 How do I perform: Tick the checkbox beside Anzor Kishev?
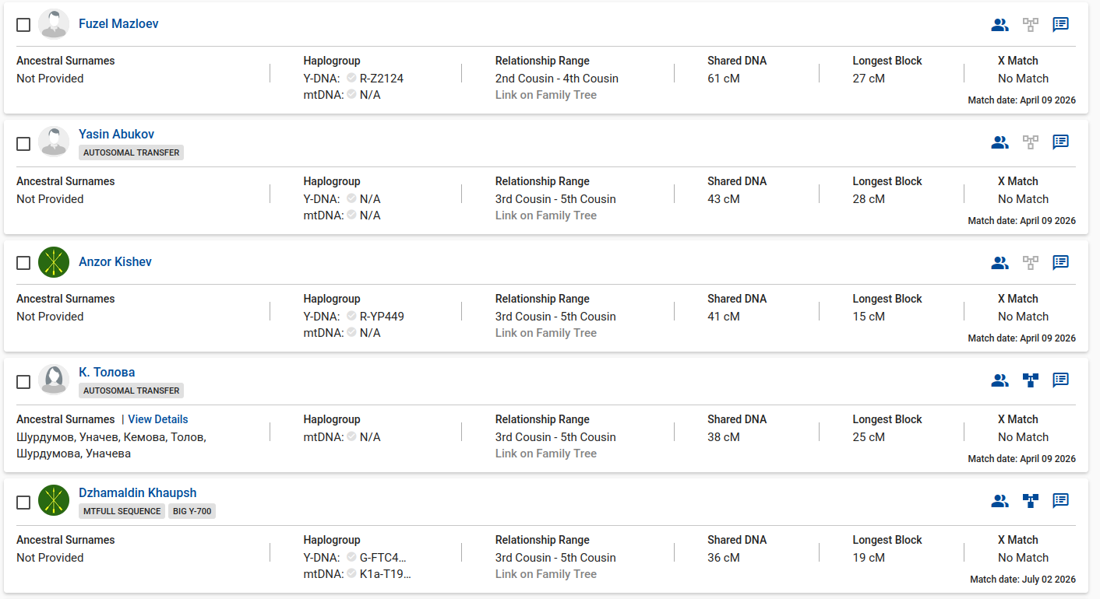pyautogui.click(x=23, y=263)
